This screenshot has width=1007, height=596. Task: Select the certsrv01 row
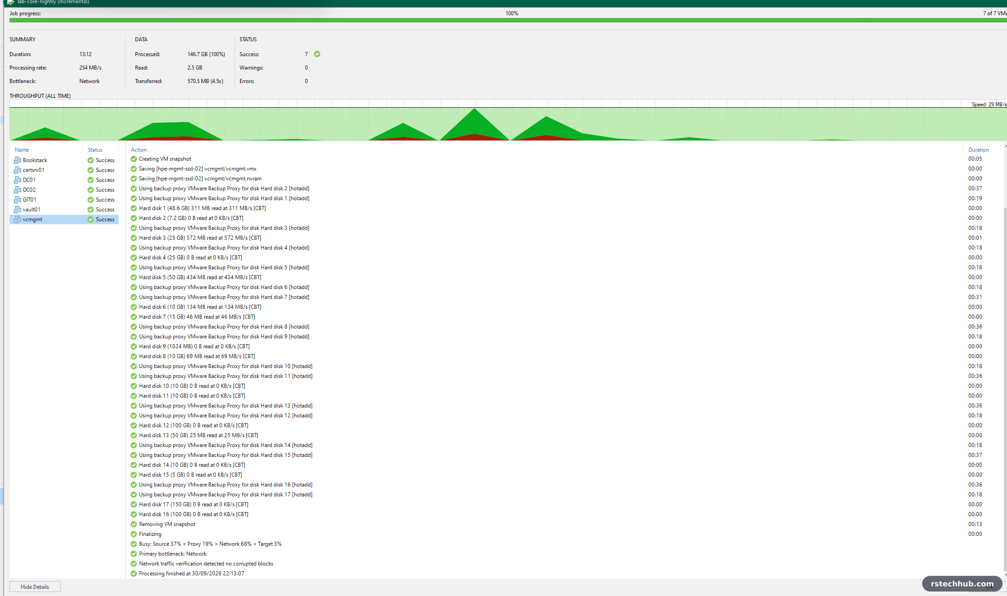(64, 170)
